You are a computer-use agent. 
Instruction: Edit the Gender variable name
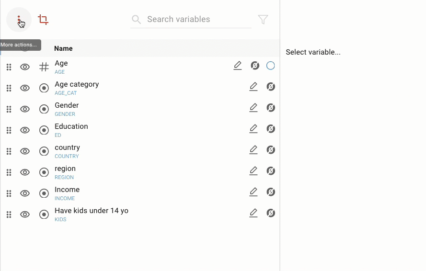point(253,108)
